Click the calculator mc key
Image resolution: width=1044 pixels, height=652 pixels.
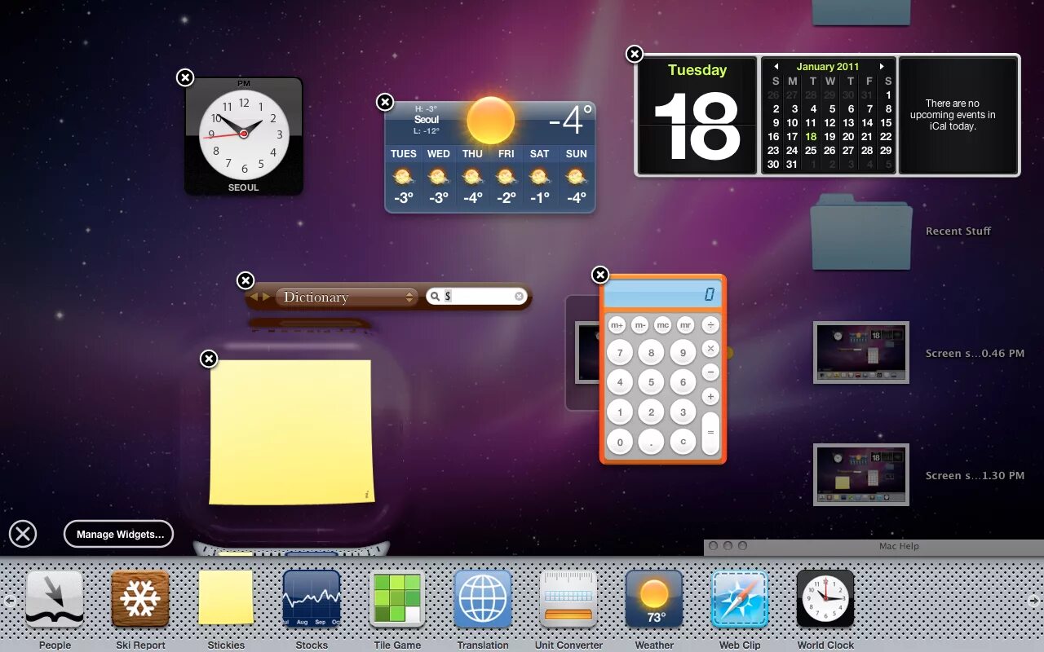pyautogui.click(x=662, y=325)
